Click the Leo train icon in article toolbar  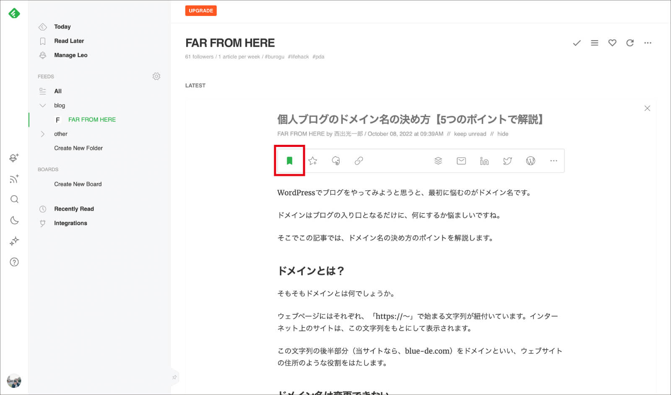coord(335,161)
